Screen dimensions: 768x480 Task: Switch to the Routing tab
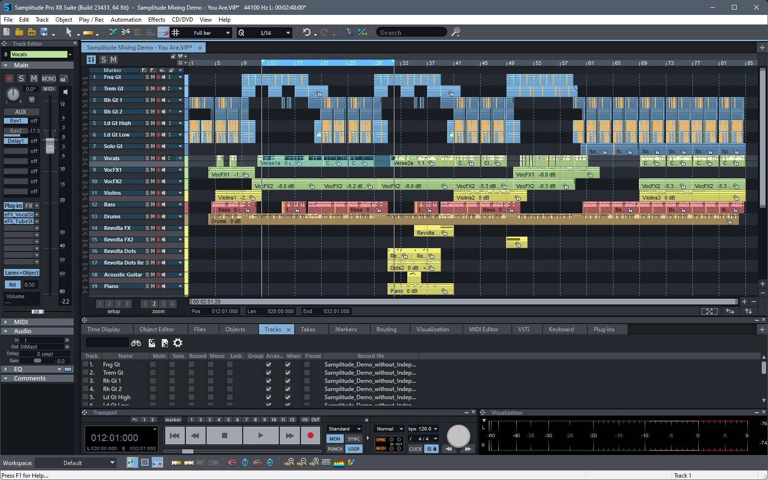pos(387,329)
